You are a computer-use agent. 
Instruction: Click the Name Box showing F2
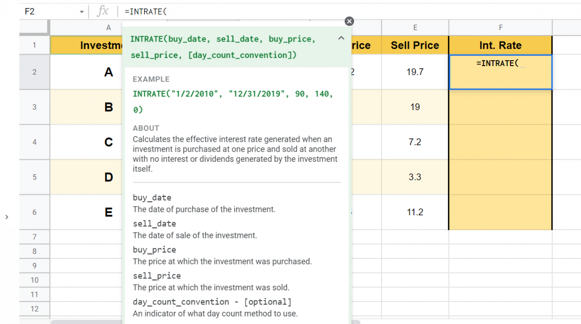click(x=45, y=11)
